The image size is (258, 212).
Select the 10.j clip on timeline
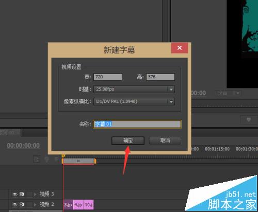[89, 205]
